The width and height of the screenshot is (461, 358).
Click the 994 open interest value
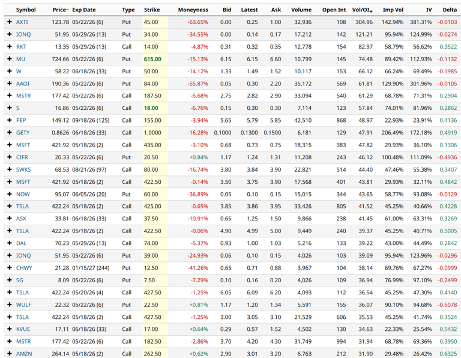[341, 342]
